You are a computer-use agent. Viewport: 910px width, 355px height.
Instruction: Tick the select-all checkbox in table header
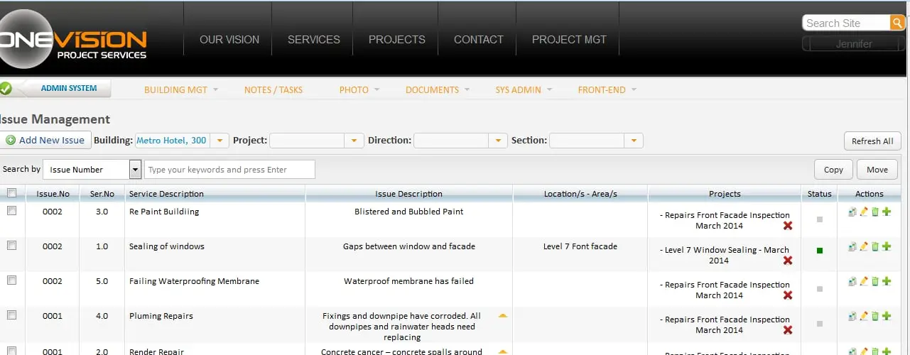click(11, 193)
